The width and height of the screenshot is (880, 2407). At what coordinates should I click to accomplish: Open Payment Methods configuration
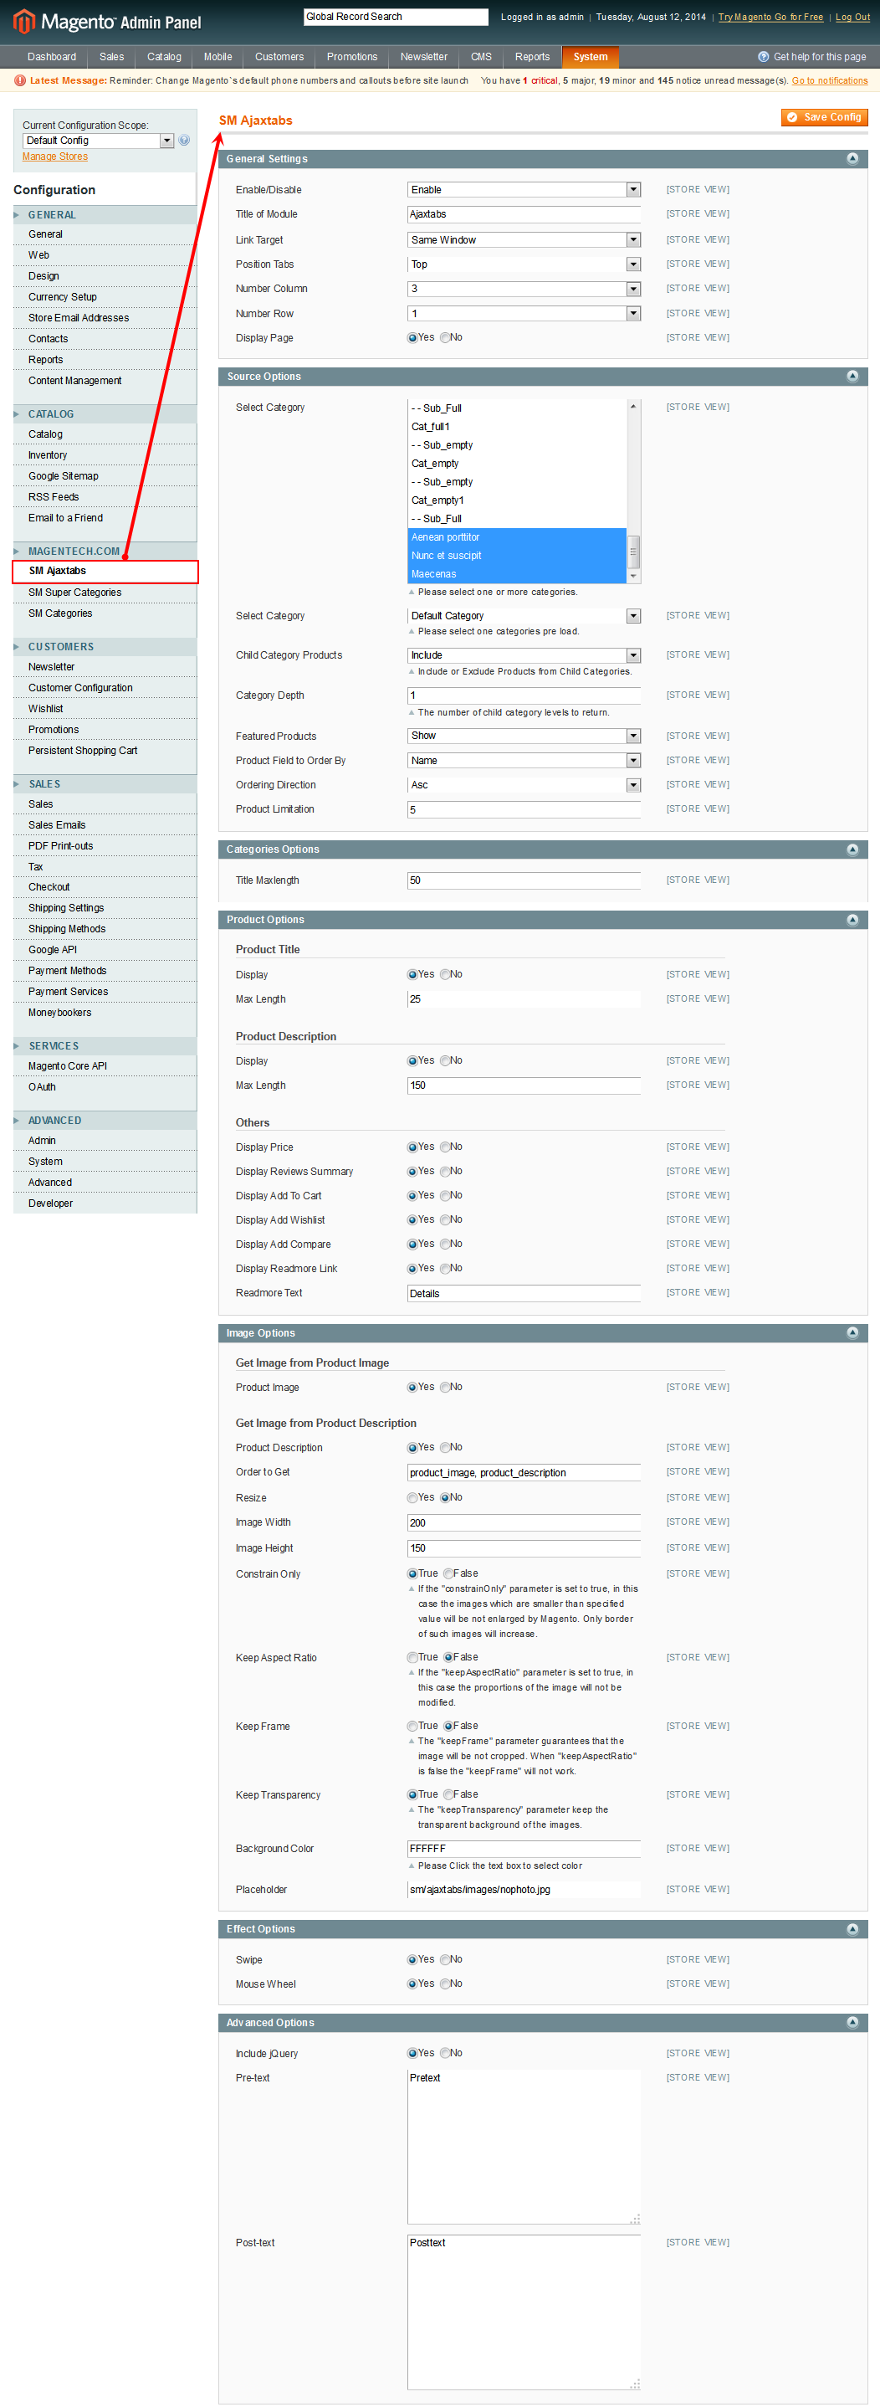[67, 971]
